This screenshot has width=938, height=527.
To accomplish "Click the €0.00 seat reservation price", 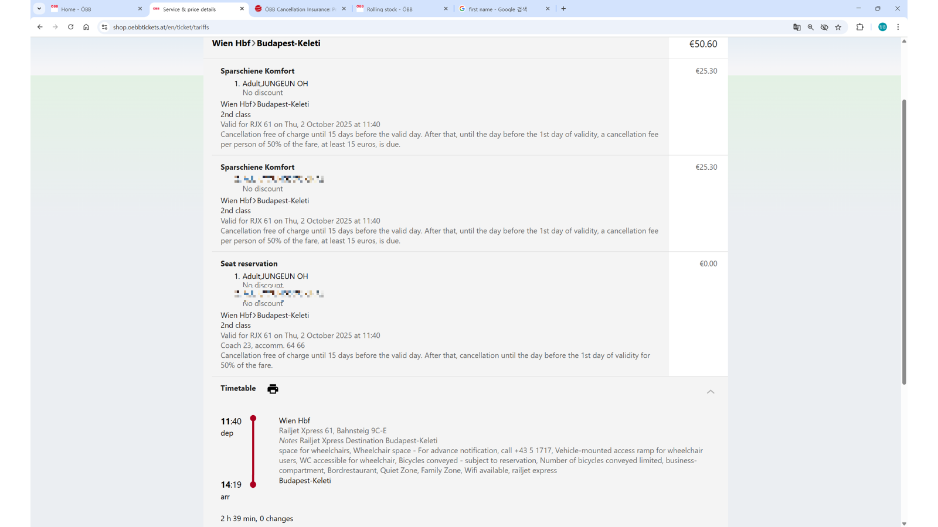I will 708,263.
